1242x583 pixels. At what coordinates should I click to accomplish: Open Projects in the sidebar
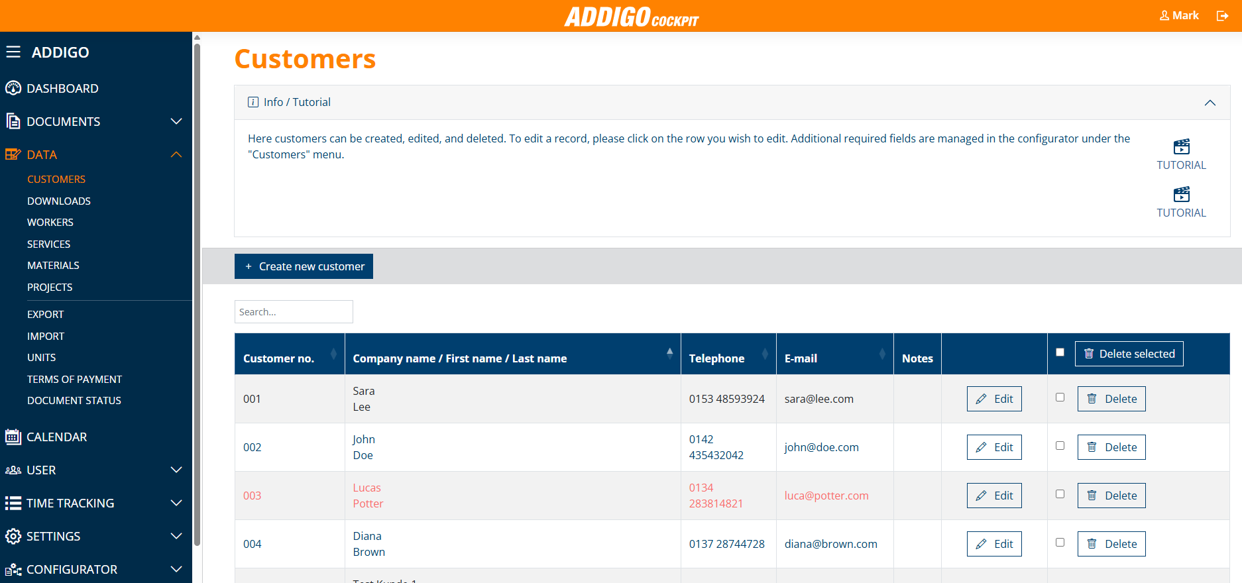point(50,288)
